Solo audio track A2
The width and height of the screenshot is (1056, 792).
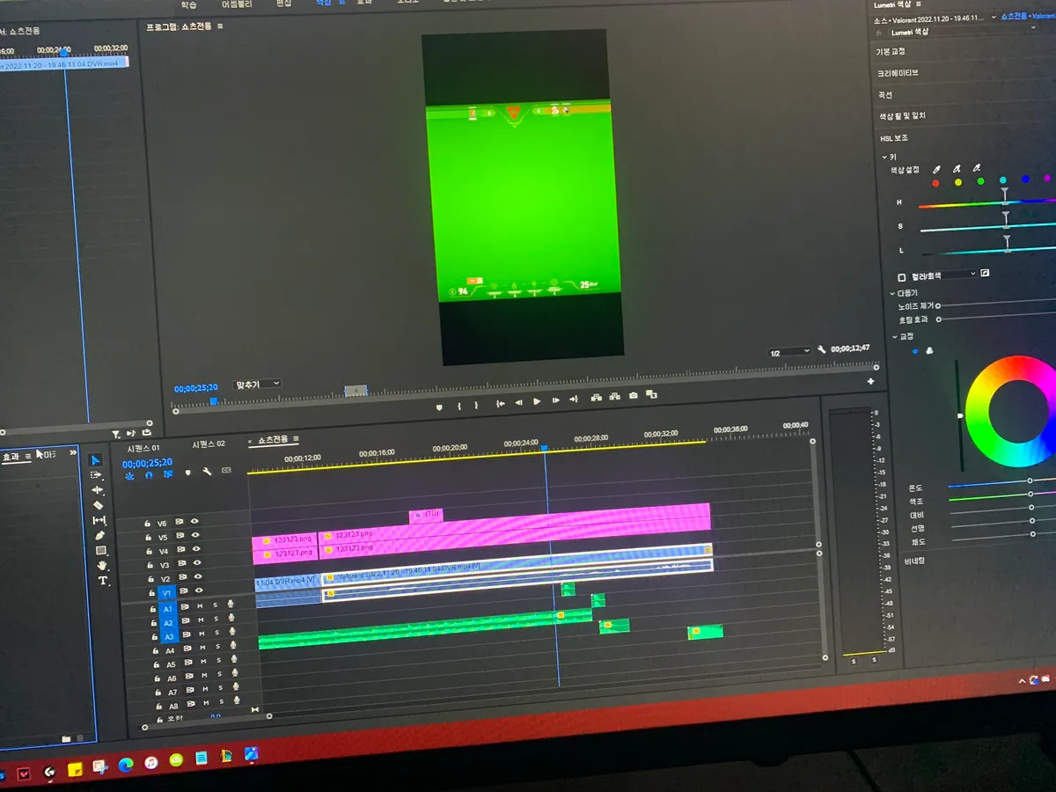click(216, 620)
